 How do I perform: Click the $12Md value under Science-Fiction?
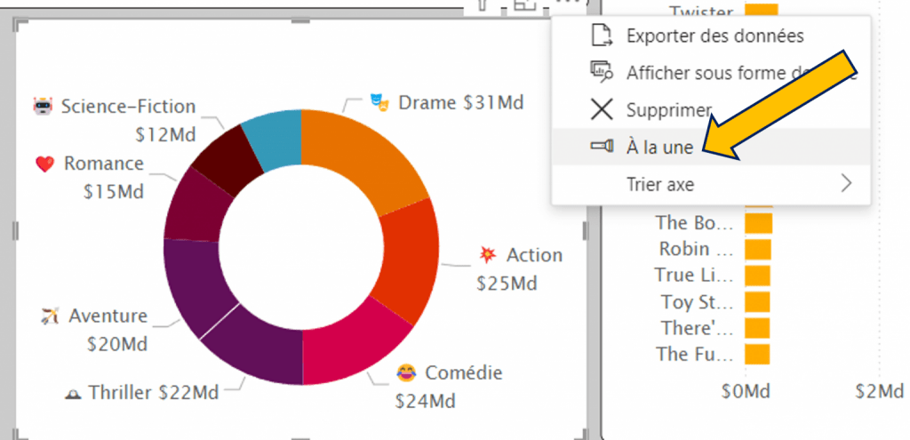pos(165,135)
